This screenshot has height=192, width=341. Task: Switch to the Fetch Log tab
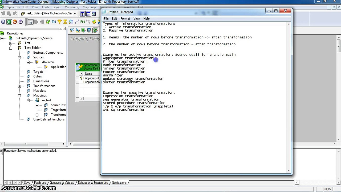tap(40, 183)
